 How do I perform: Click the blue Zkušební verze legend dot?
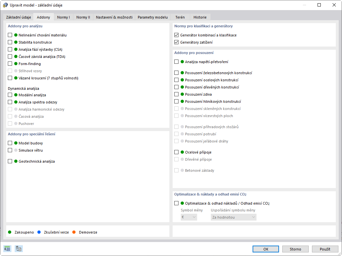(x=39, y=232)
